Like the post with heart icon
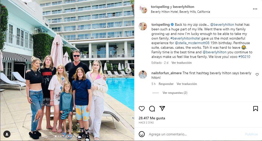Viewport: 262px width, 141px height. click(x=142, y=109)
